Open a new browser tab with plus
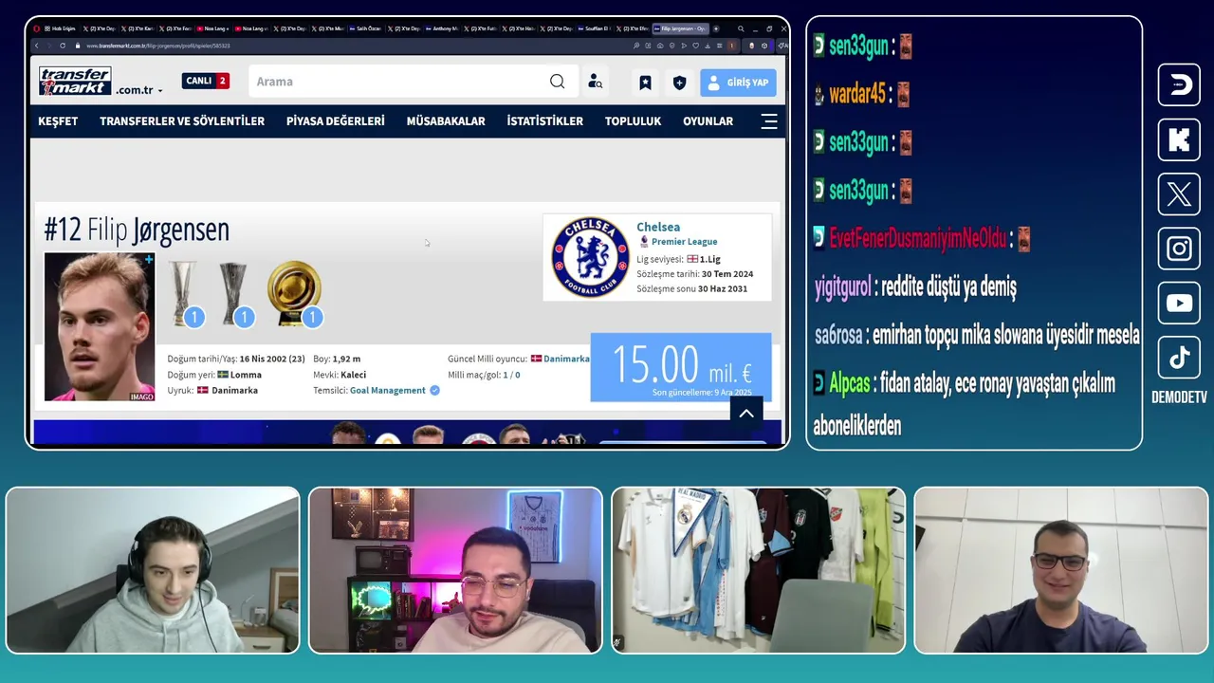This screenshot has height=683, width=1214. pos(715,28)
